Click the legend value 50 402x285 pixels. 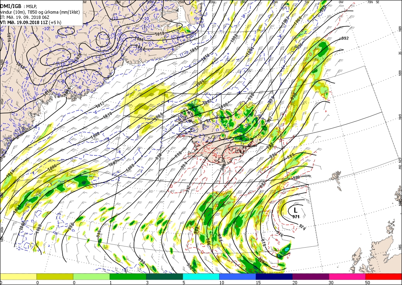click(368, 283)
